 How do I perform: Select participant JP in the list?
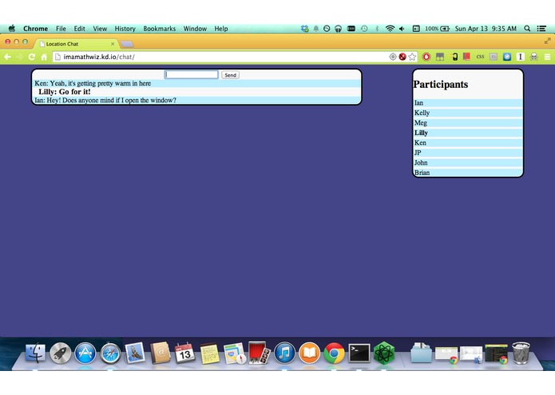click(468, 153)
